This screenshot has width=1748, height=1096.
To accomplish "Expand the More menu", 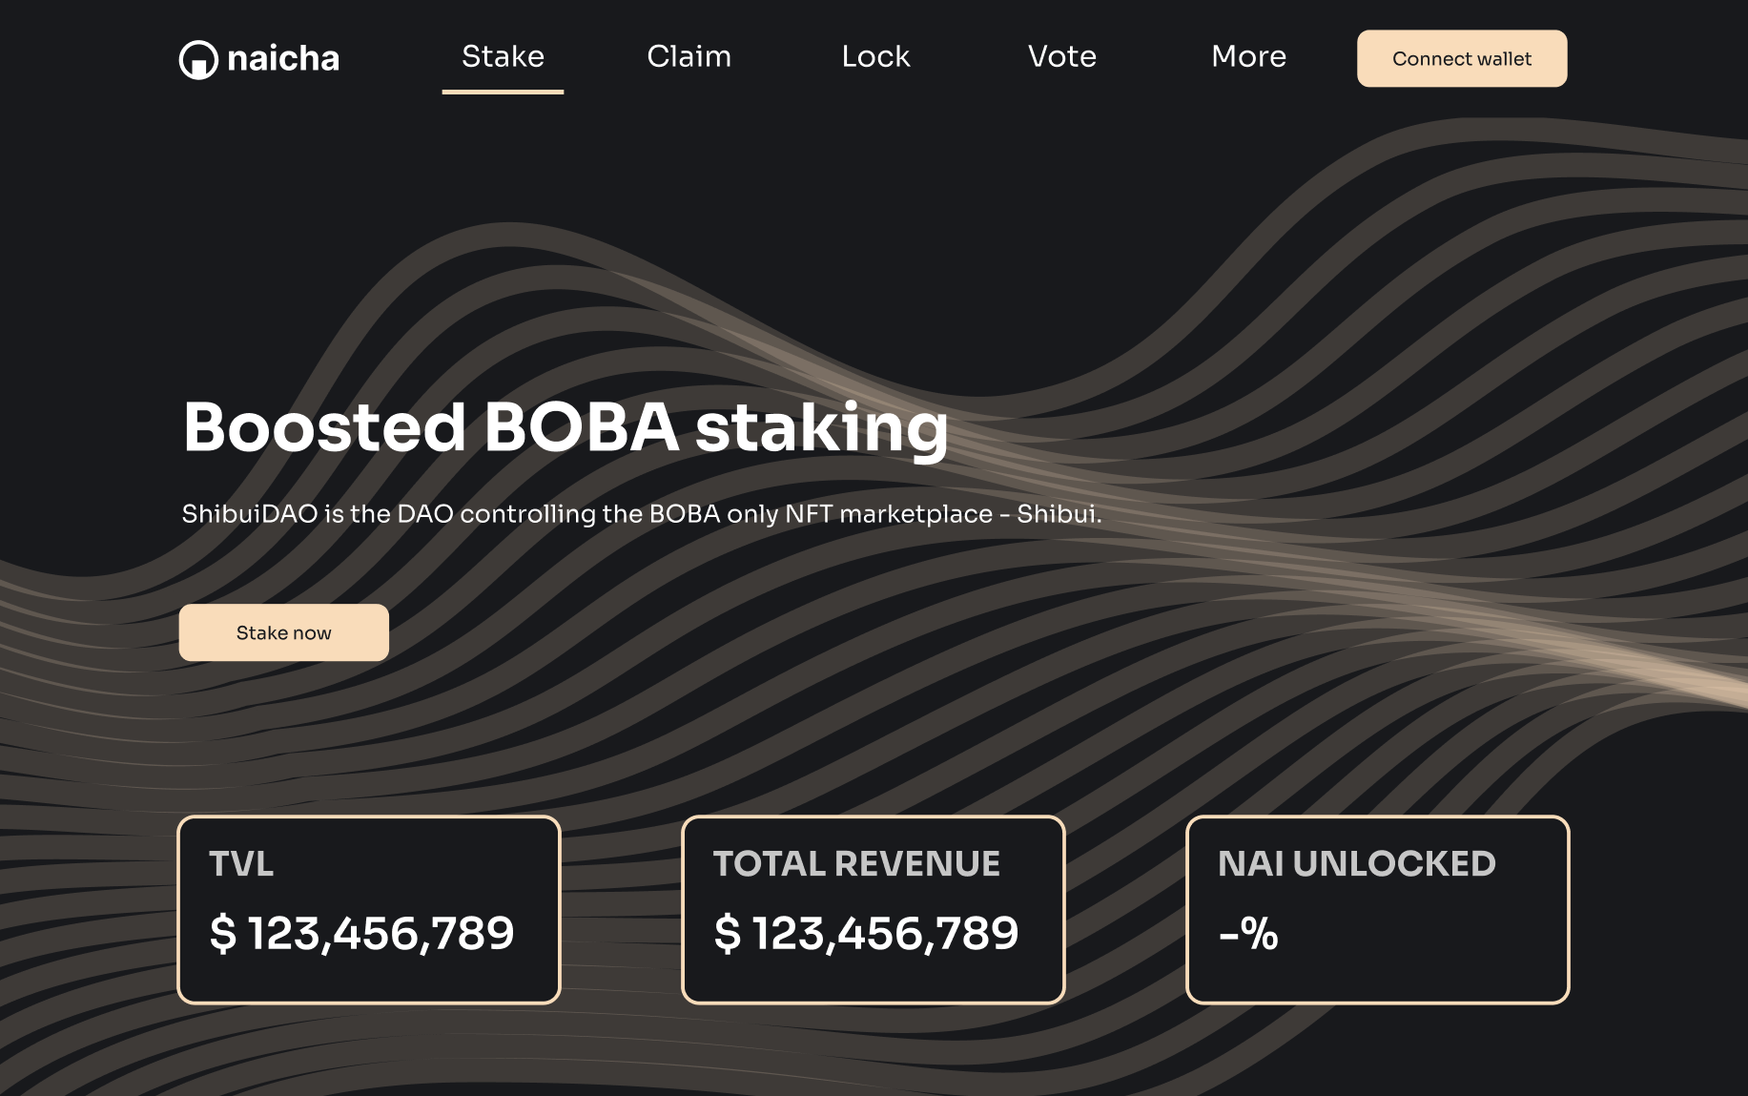I will click(x=1248, y=57).
